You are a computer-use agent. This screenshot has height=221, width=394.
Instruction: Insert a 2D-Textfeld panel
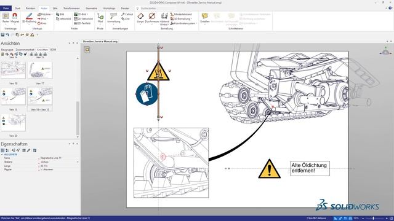(82, 23)
